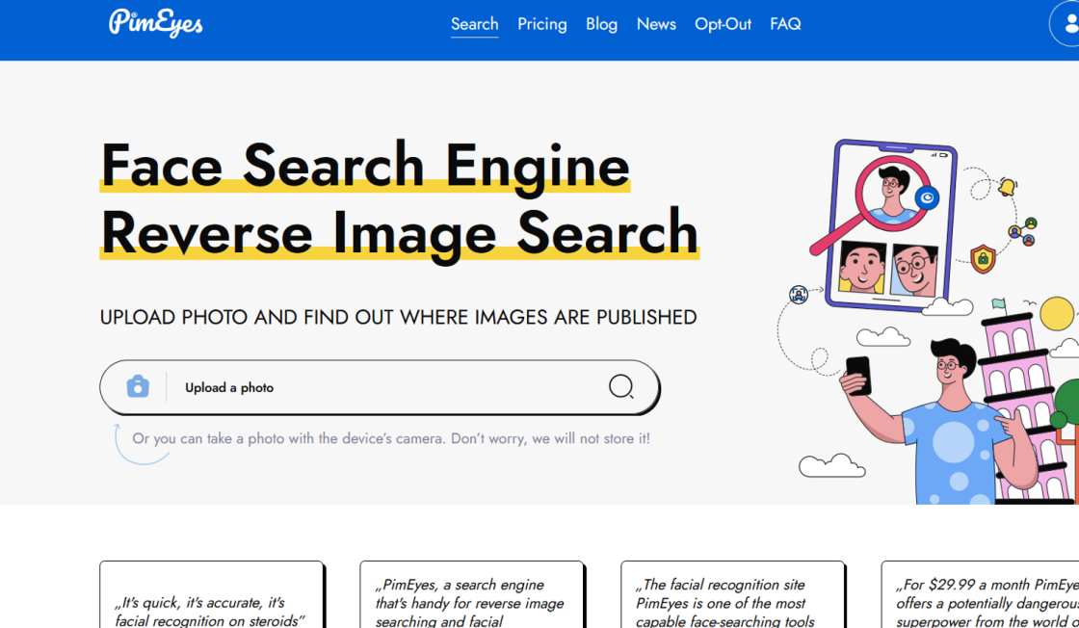Click the connected people group icon

click(1021, 231)
